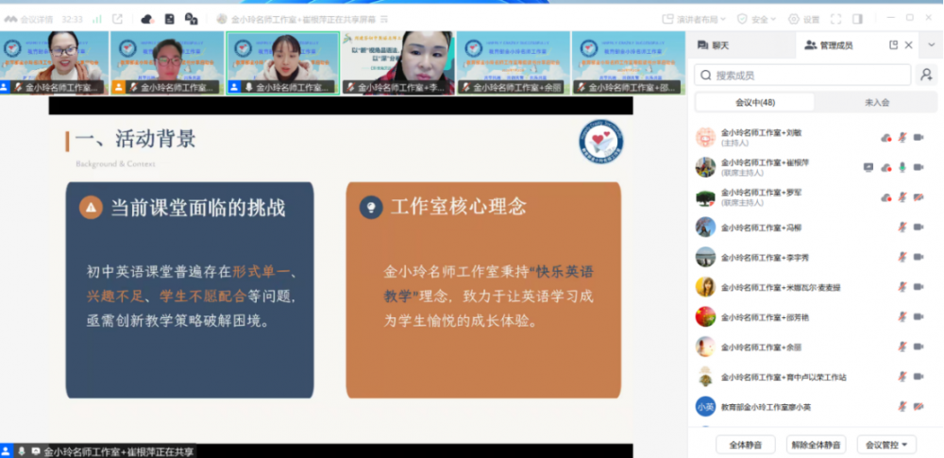
Task: Turn on 罗军's disabled camera
Action: (x=919, y=197)
